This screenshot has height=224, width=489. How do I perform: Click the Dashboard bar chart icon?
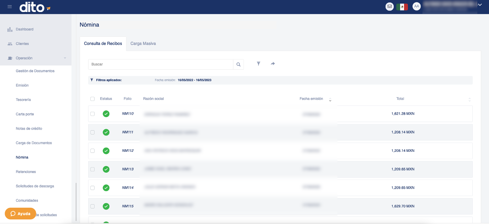coord(10,29)
